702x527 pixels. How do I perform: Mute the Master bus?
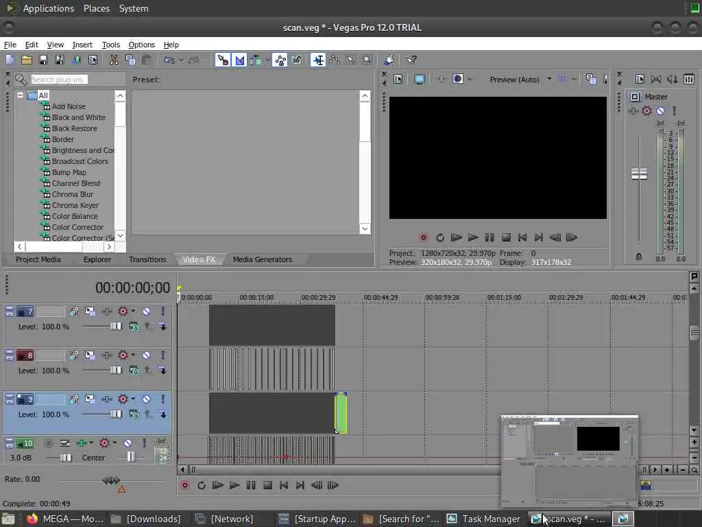tap(660, 110)
